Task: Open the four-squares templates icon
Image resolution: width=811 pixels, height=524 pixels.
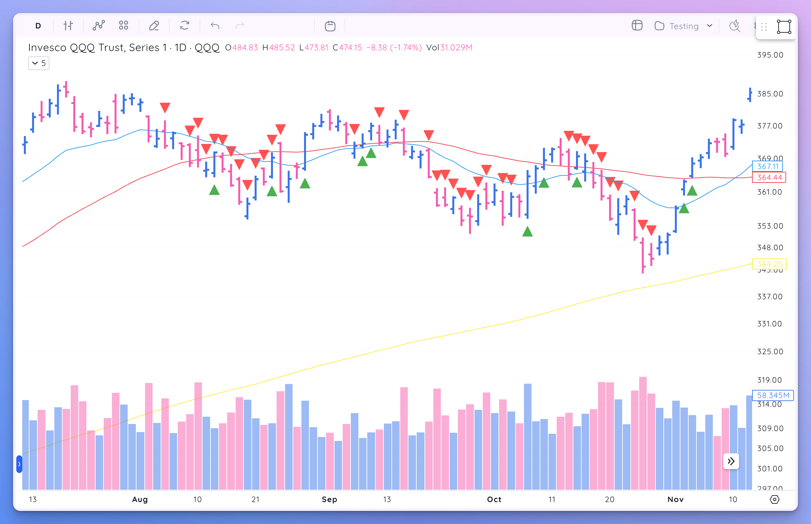Action: [124, 26]
